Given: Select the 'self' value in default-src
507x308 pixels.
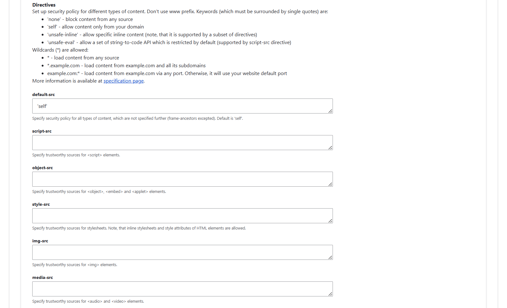Looking at the screenshot, I should pyautogui.click(x=42, y=106).
